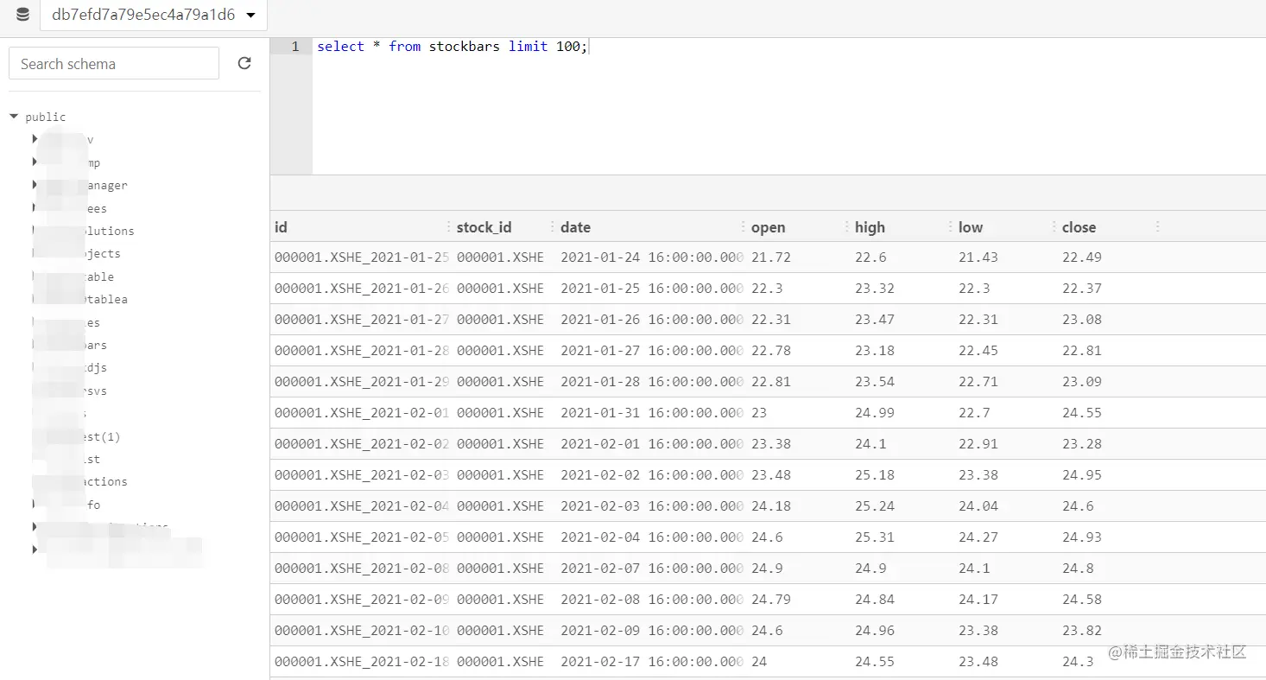Focus the Search schema input field
The height and width of the screenshot is (680, 1266).
[x=114, y=63]
